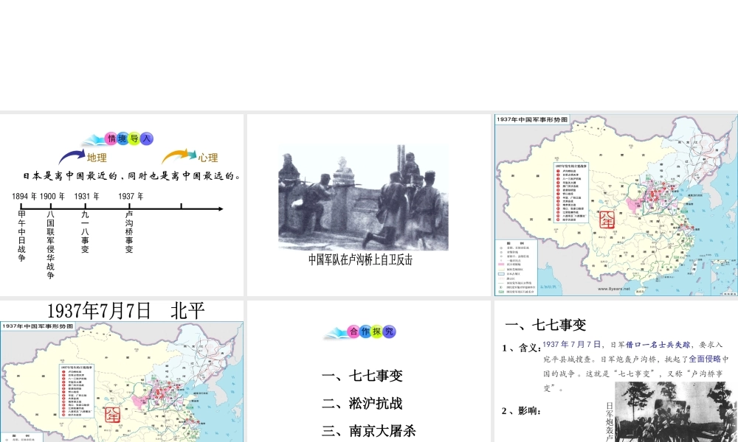Click the 地理 label
Viewport: 738px width, 442px height.
click(97, 158)
